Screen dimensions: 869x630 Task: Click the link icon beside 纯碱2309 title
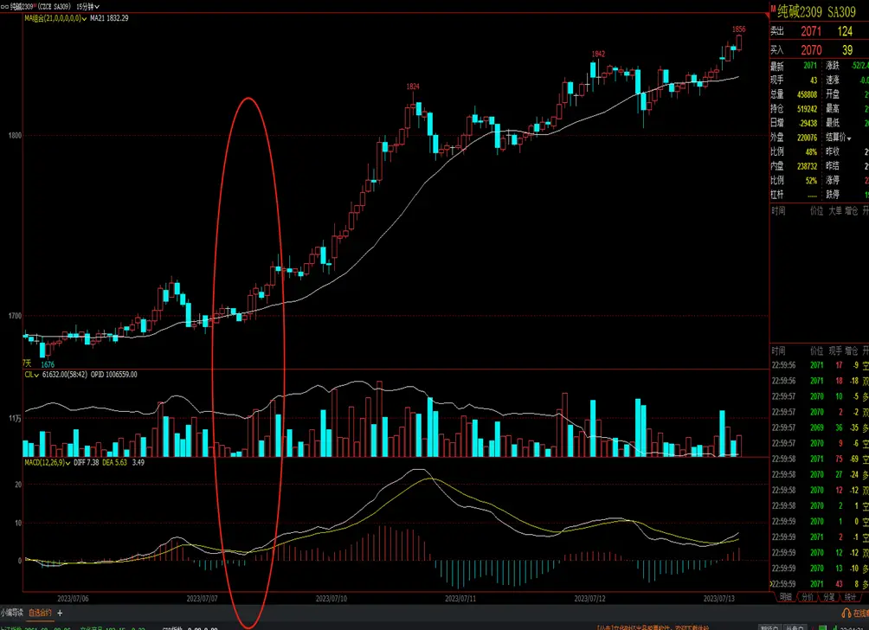pos(3,5)
